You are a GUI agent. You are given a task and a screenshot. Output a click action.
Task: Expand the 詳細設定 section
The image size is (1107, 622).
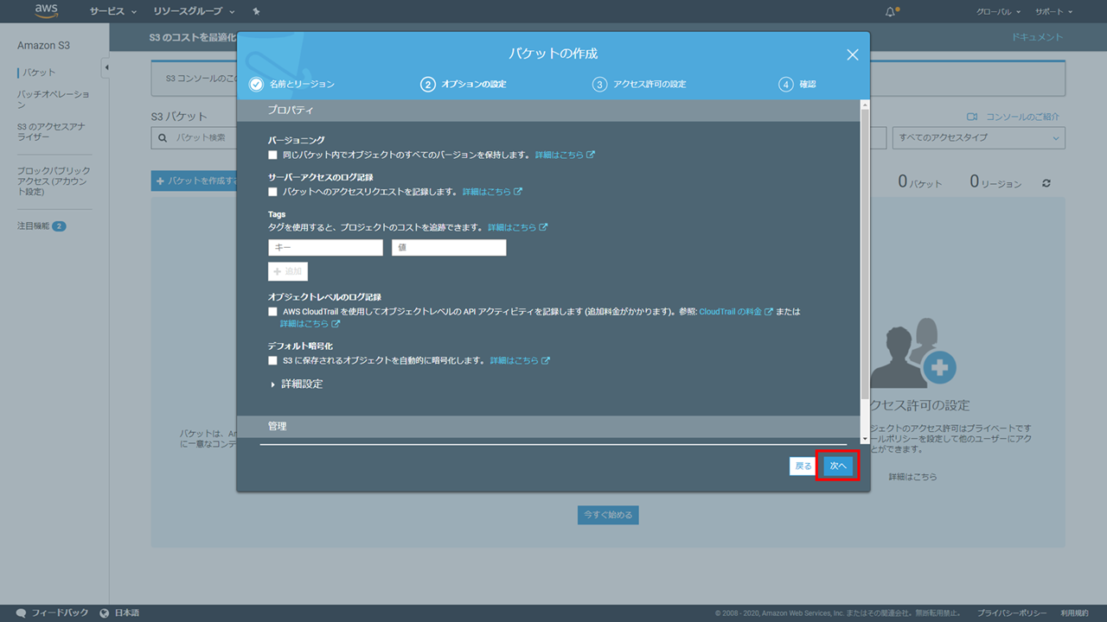[x=297, y=384]
